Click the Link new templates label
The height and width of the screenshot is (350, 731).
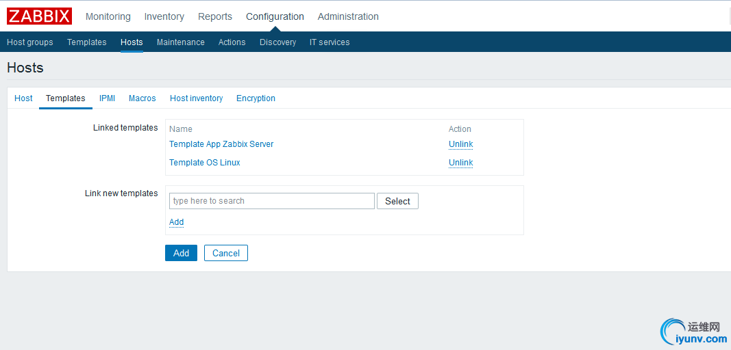[121, 193]
